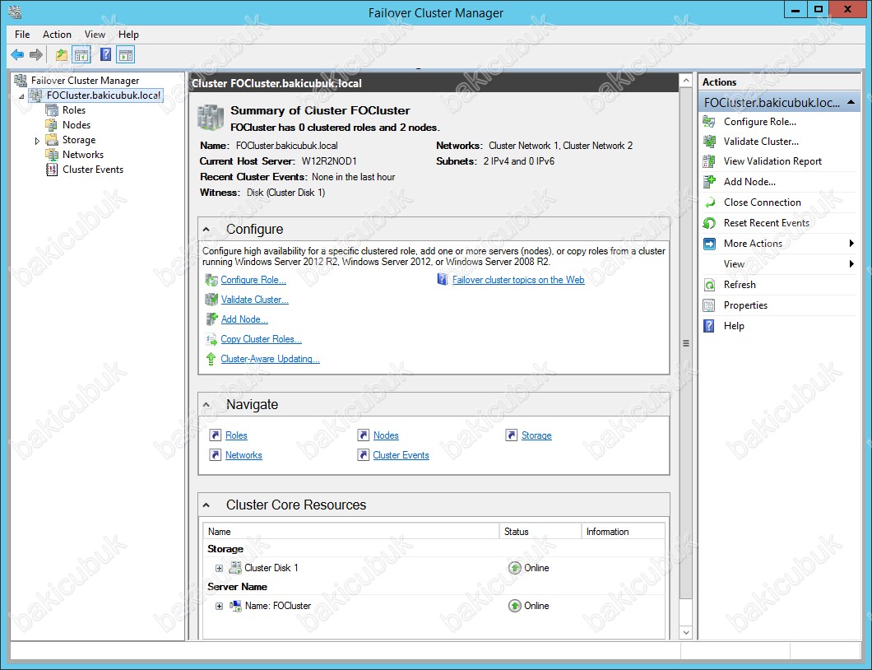
Task: Click Help in Actions pane
Action: click(x=734, y=326)
